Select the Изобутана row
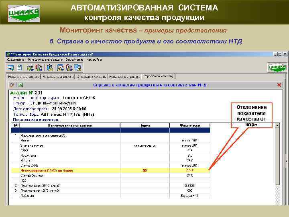The height and width of the screenshot is (217, 289). 111,156
